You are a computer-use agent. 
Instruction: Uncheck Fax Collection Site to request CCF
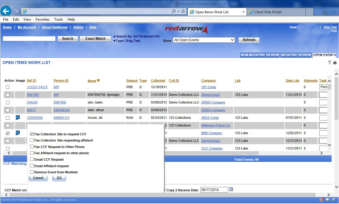coord(32,134)
